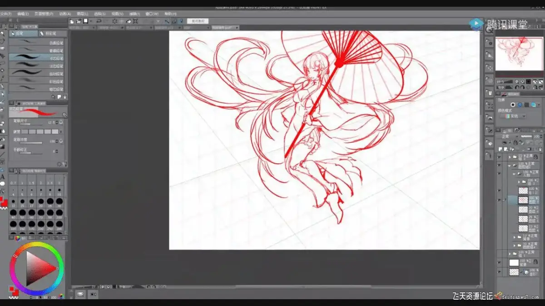The width and height of the screenshot is (545, 306).
Task: Select the Fill bucket tool in the tool palette
Action: tap(3, 139)
